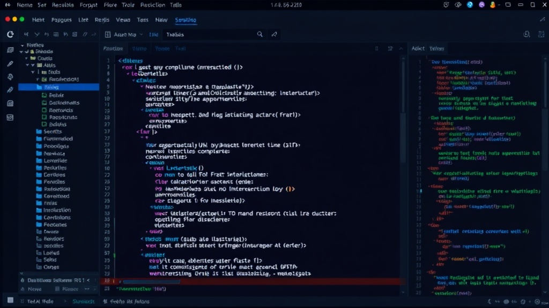This screenshot has width=549, height=308.
Task: Open the top icon in the left activity bar
Action: 10,50
